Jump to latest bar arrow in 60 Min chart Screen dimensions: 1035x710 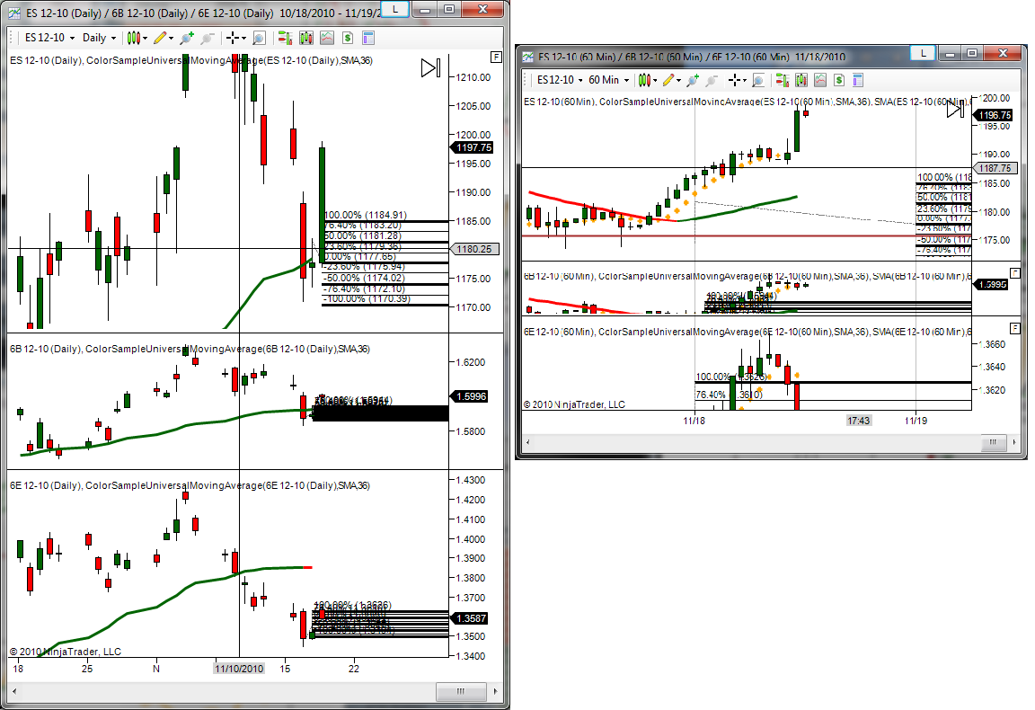click(956, 109)
